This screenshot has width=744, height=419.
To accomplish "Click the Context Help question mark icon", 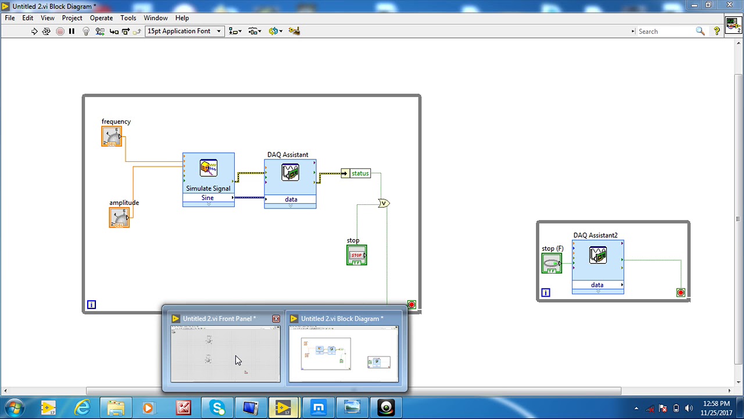I will pos(717,31).
